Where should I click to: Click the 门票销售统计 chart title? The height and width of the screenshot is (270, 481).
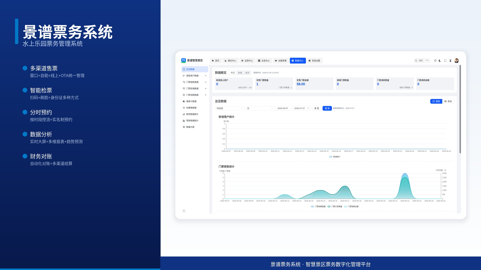(x=226, y=167)
